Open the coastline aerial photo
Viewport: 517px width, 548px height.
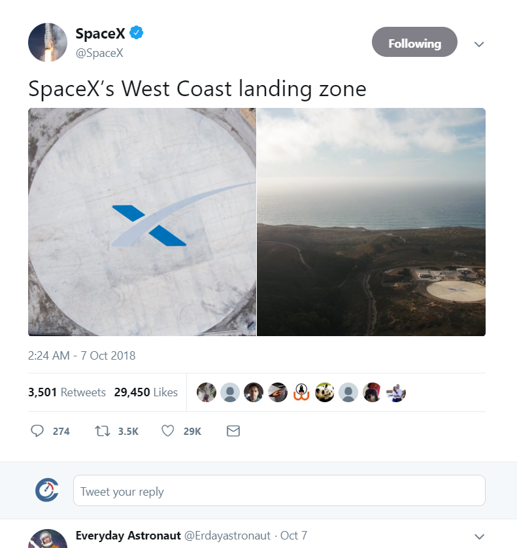[x=371, y=222]
